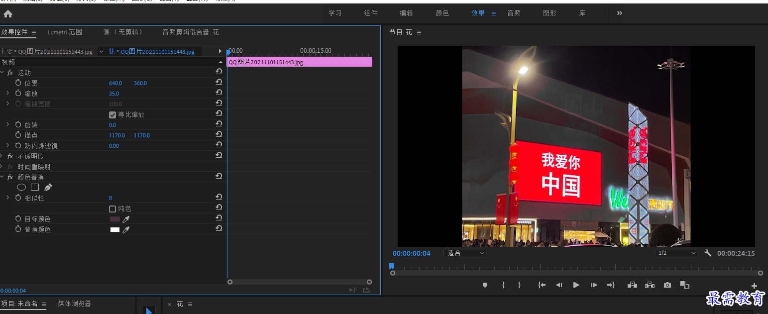Step back one frame

coord(559,285)
